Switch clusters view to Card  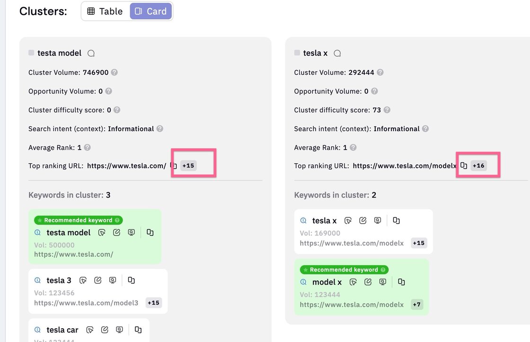tap(151, 11)
